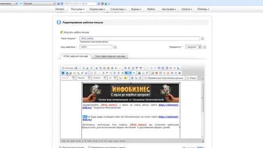Viewport: 263px width, 148px height.
Task: Click the Undo arrow icon
Action: (116, 68)
